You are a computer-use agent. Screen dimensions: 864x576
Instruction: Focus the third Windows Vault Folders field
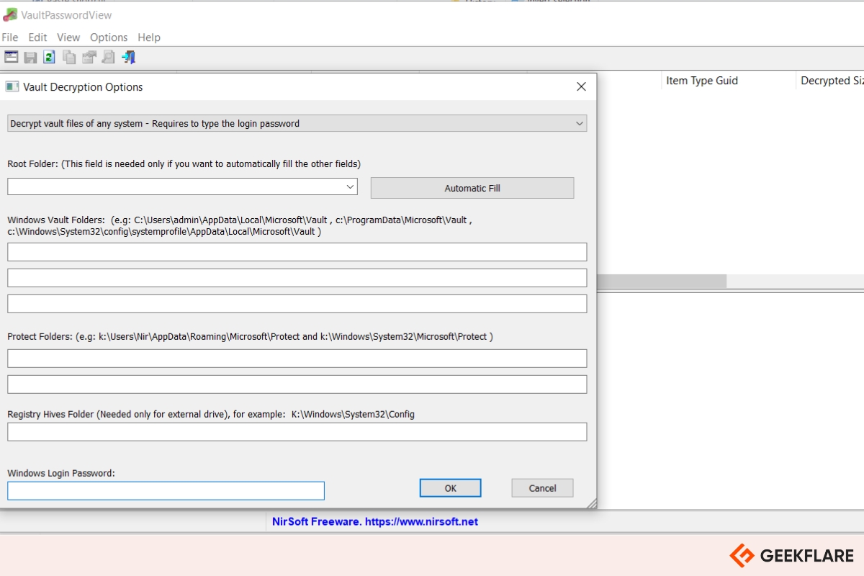[x=297, y=304]
